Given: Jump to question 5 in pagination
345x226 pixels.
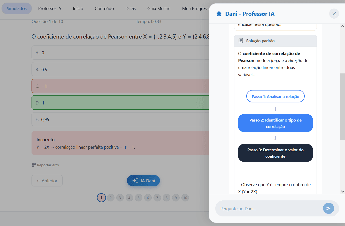Looking at the screenshot, I should pyautogui.click(x=139, y=198).
